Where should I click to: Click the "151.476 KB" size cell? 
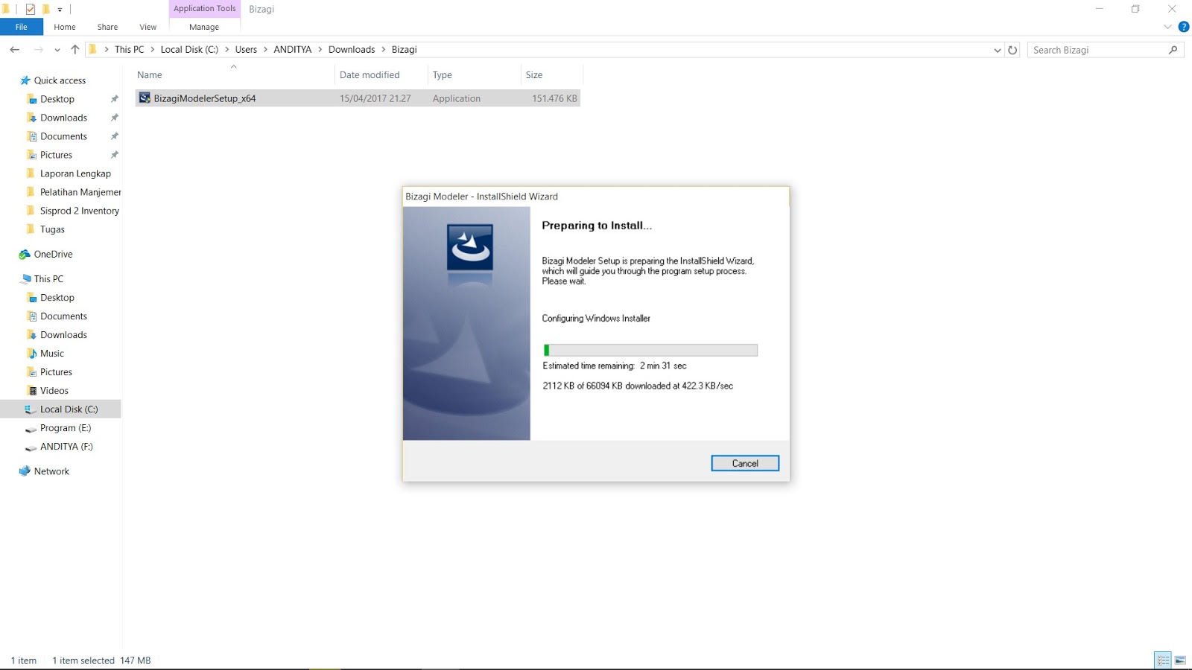click(x=554, y=98)
